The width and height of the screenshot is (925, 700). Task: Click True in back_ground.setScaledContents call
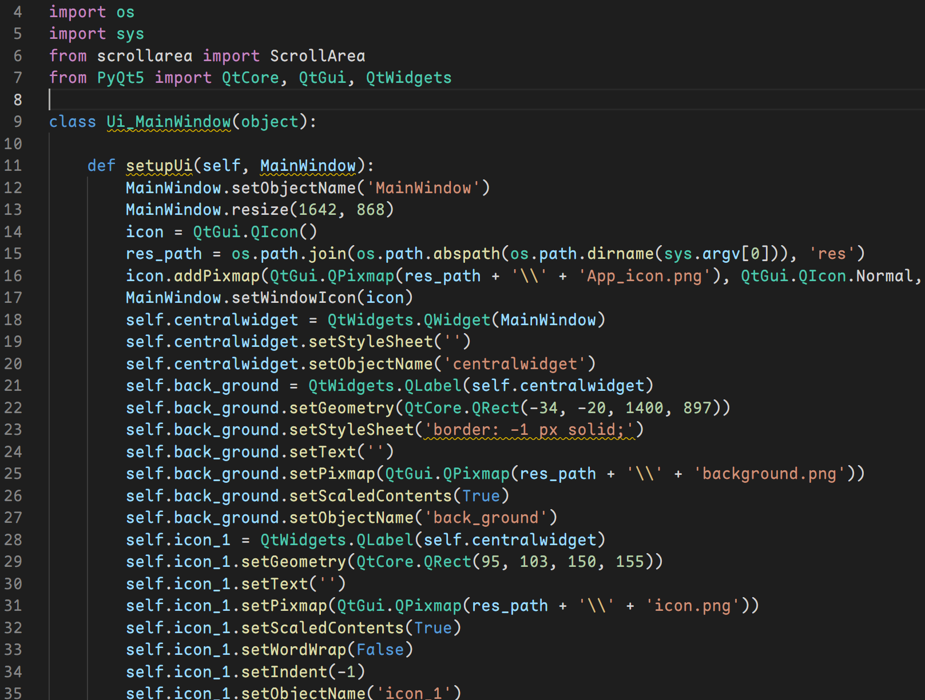tap(481, 496)
